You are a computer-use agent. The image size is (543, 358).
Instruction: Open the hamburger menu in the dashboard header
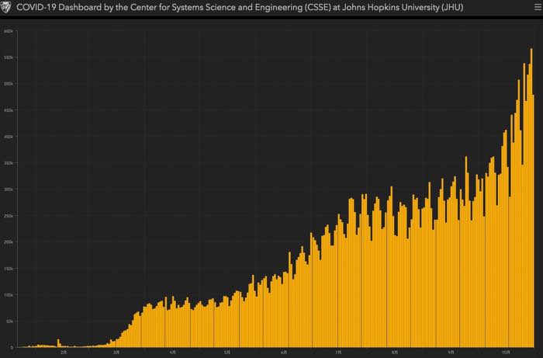[x=538, y=7]
